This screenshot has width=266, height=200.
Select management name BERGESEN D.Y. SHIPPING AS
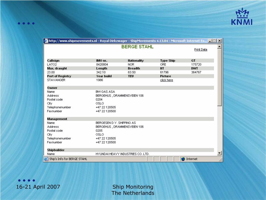(x=116, y=123)
